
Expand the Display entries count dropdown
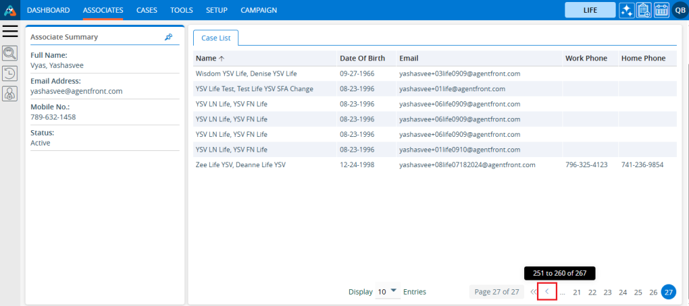pos(388,291)
